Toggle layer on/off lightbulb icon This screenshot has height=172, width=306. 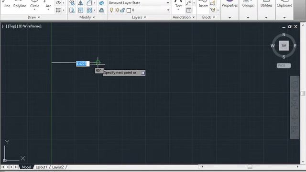tap(111, 10)
